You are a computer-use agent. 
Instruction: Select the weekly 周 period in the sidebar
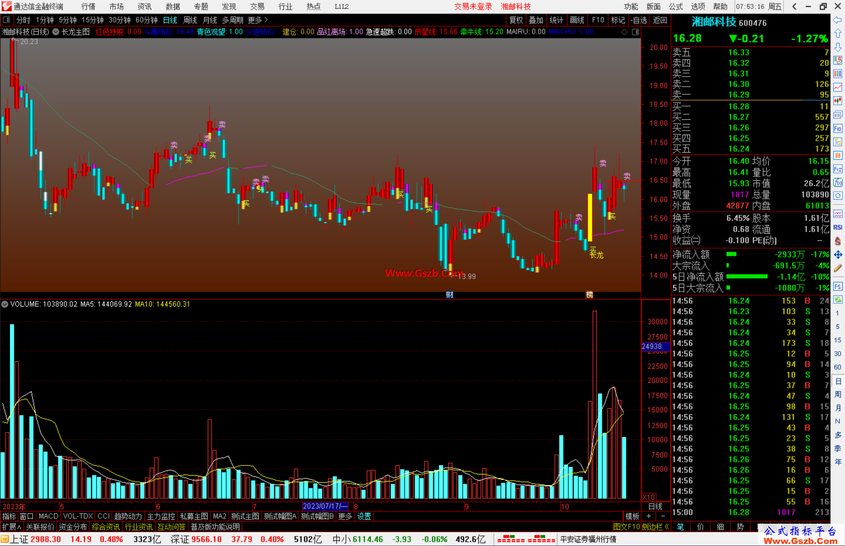[x=838, y=394]
